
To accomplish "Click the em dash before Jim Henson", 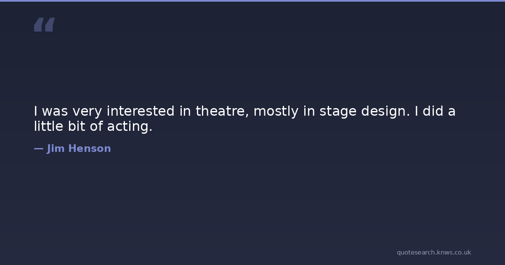I will point(38,148).
